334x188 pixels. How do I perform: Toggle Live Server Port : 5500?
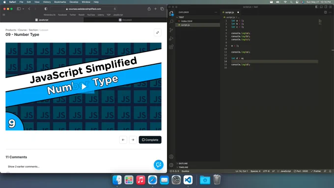coord(301,171)
